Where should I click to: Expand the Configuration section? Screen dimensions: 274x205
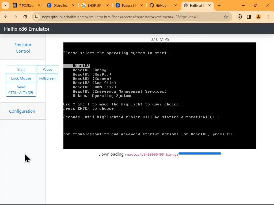[22, 111]
